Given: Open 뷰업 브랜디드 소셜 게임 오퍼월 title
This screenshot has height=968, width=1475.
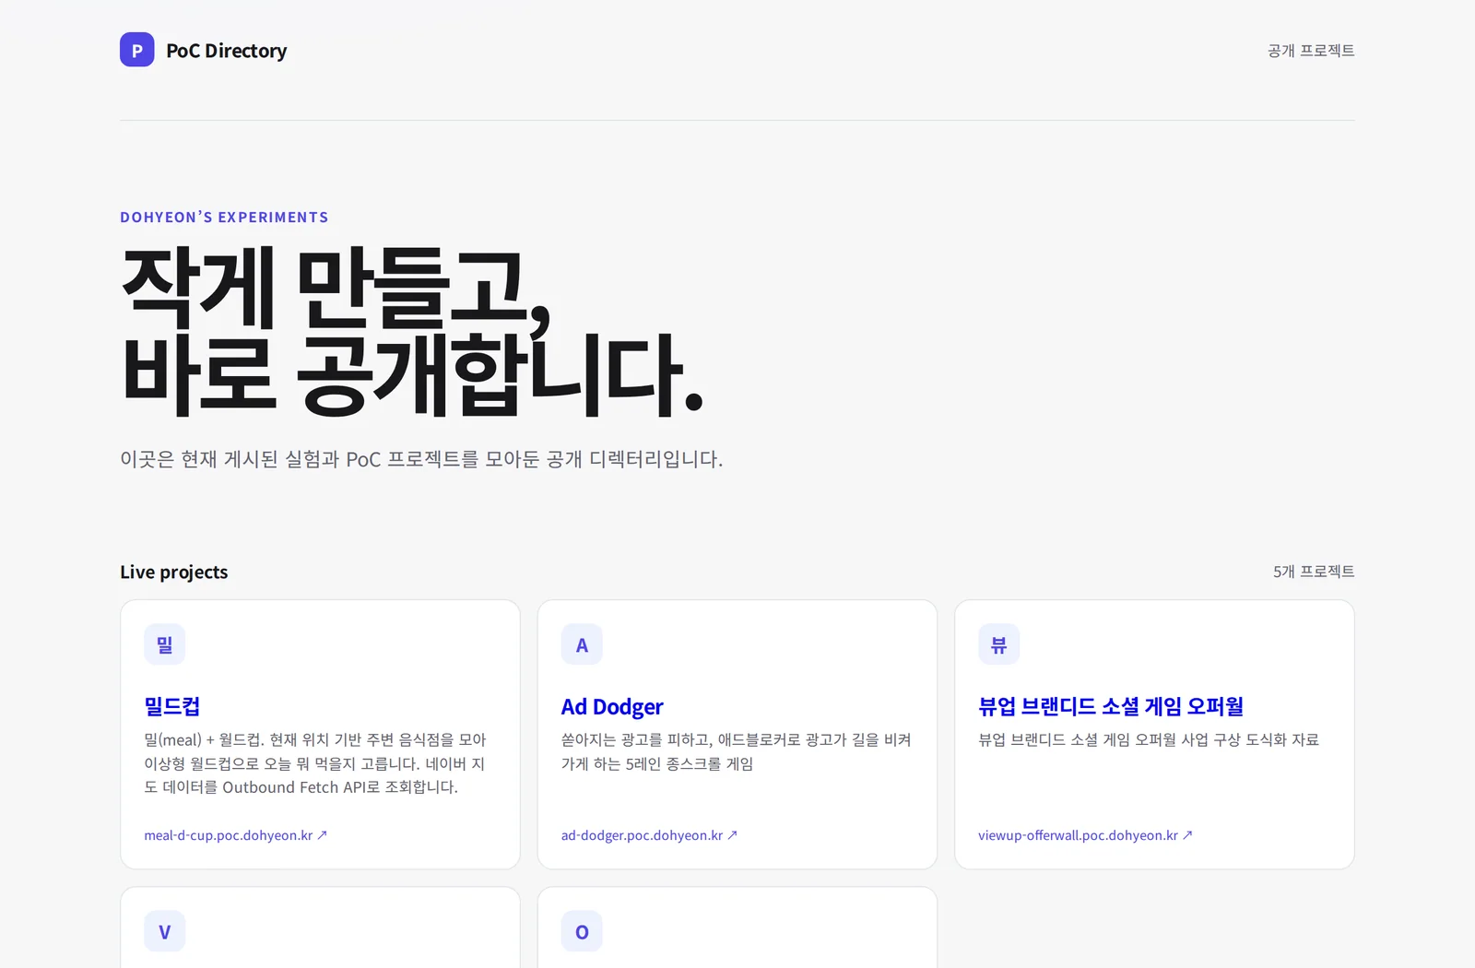Looking at the screenshot, I should point(1111,706).
